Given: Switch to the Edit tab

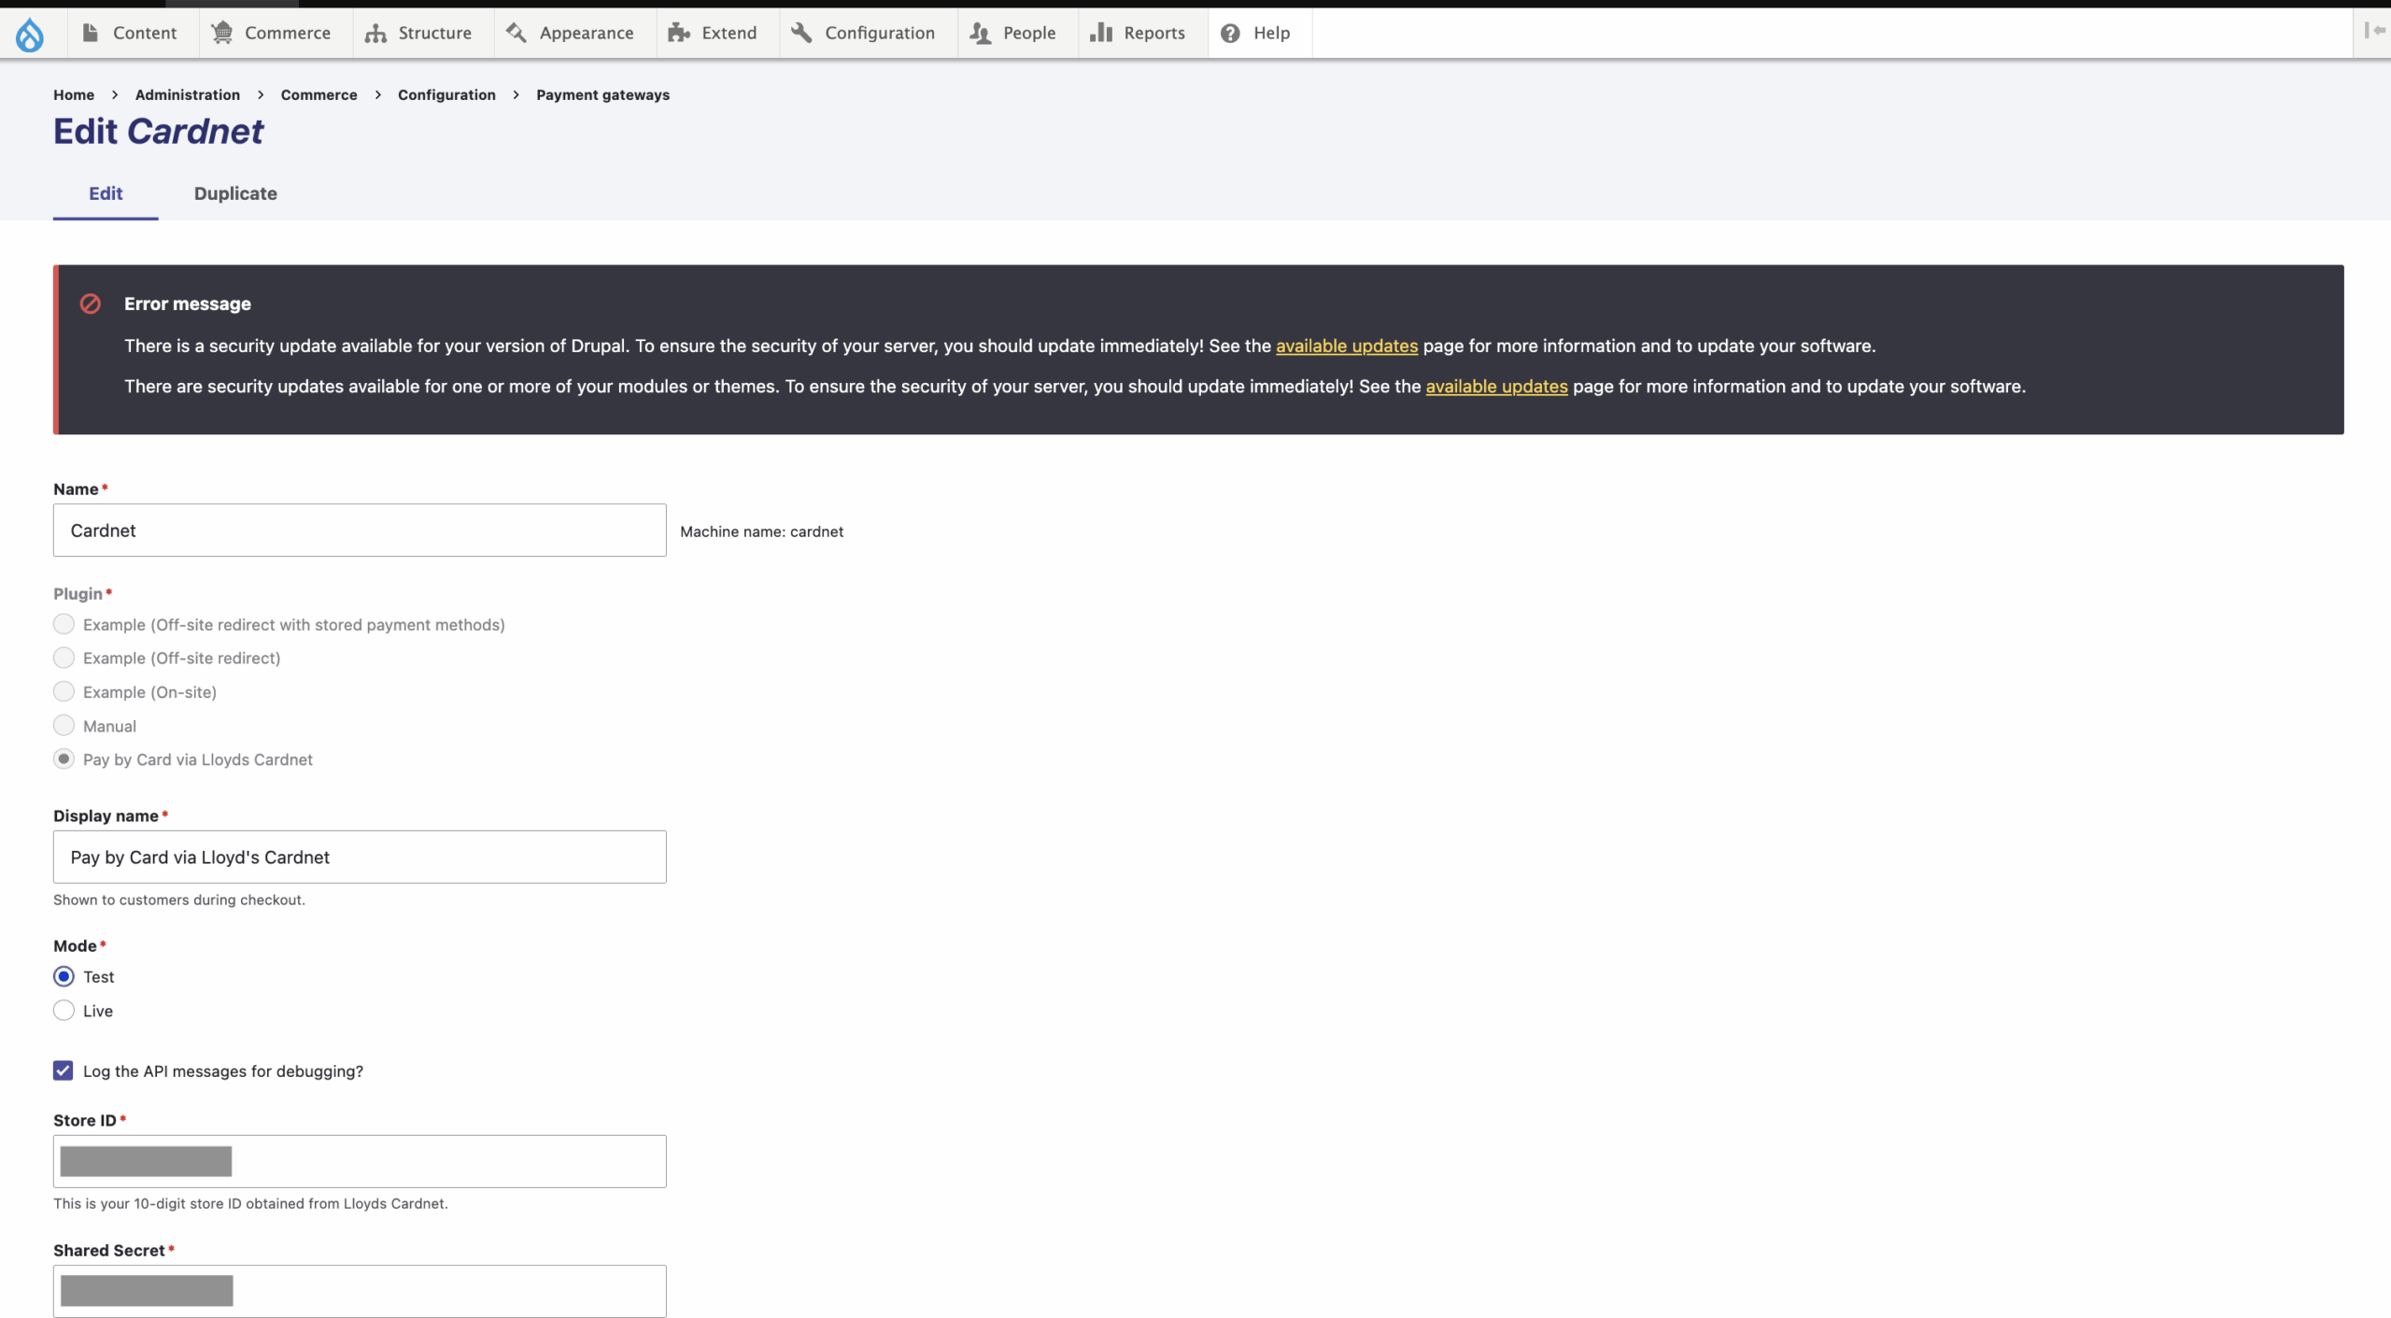Looking at the screenshot, I should click(x=106, y=193).
